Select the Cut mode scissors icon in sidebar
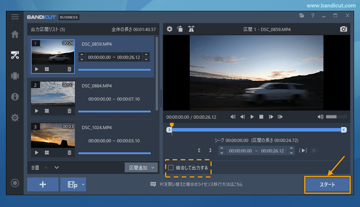 pos(15,55)
